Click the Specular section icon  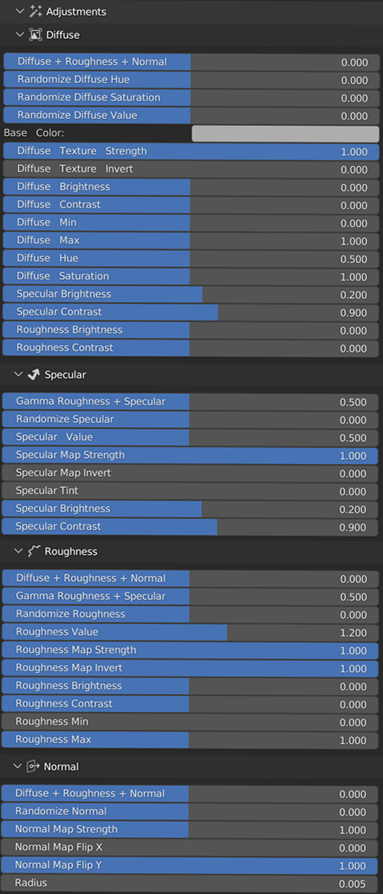pos(34,375)
